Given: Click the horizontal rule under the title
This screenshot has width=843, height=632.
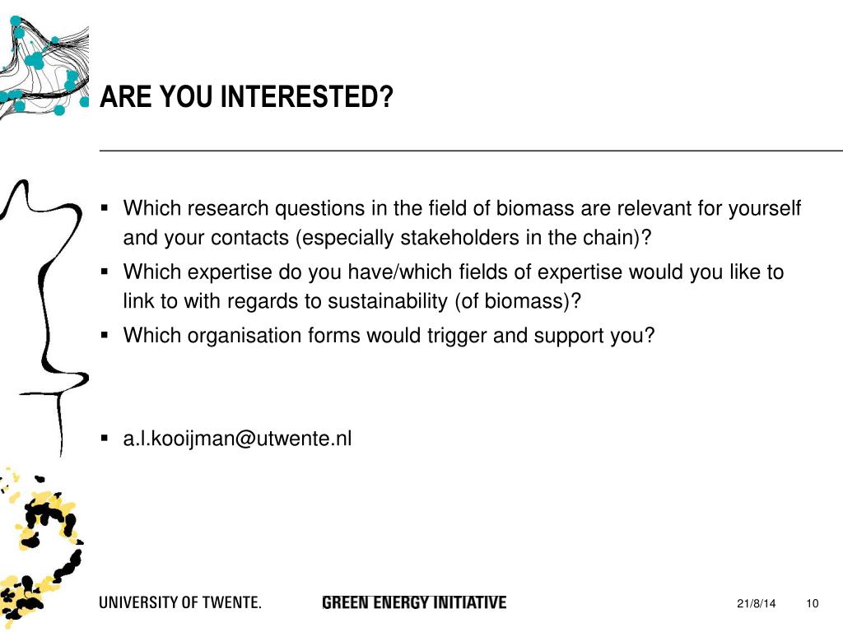Looking at the screenshot, I should click(x=471, y=151).
